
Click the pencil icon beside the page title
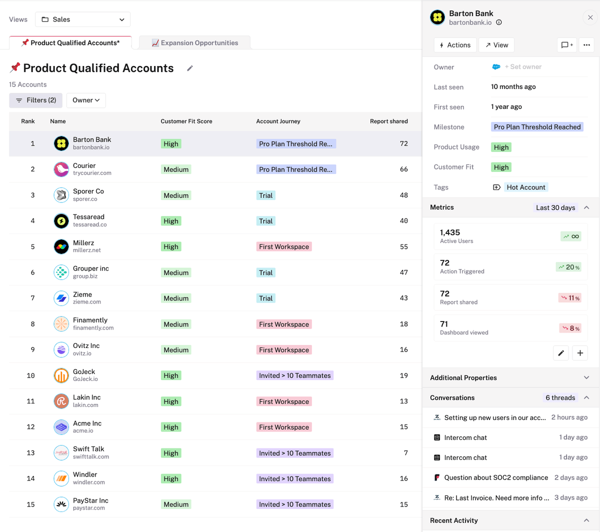click(x=190, y=68)
